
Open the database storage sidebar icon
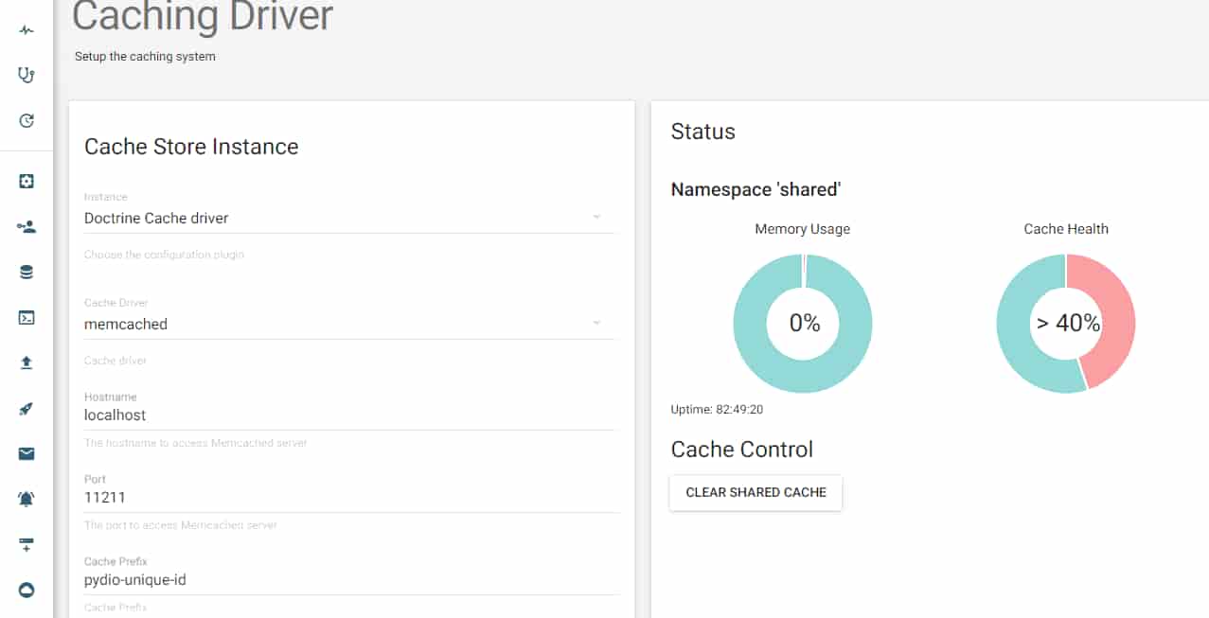(27, 272)
